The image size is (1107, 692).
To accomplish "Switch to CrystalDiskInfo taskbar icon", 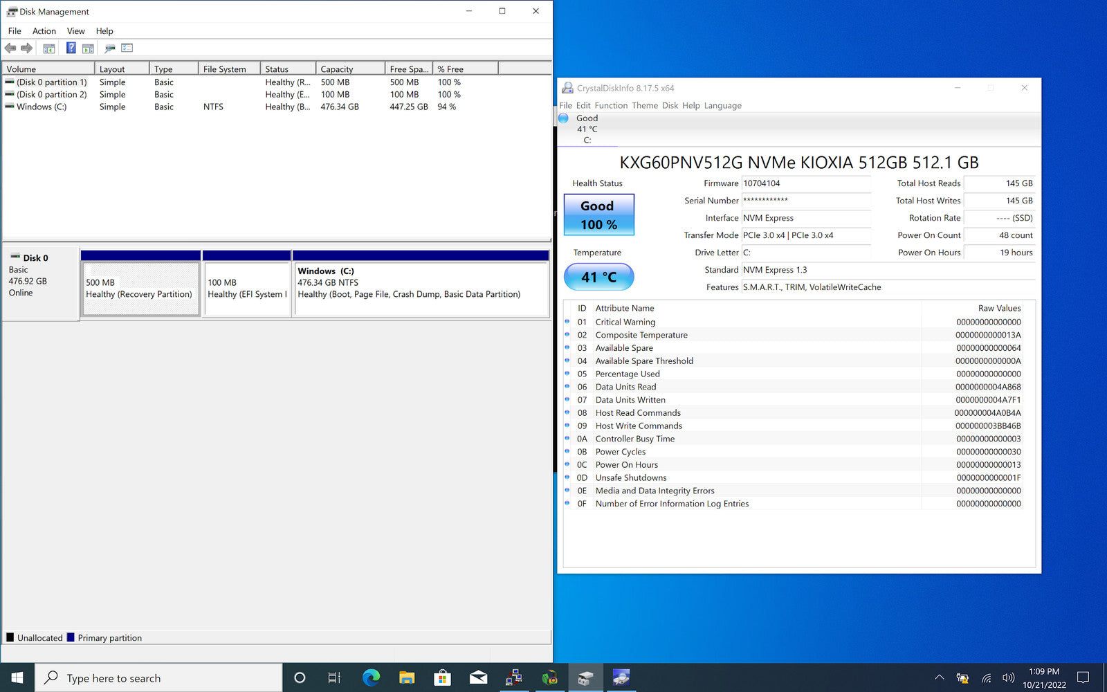I will pyautogui.click(x=621, y=677).
